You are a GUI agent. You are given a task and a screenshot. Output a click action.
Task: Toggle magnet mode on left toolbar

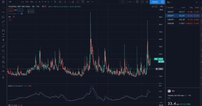click(x=3, y=57)
